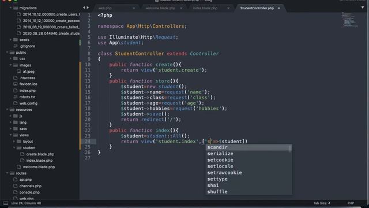Select sha1 autocomplete suggestion

[x=247, y=185]
